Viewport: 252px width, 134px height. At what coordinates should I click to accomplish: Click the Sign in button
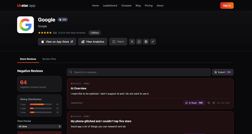[227, 5]
